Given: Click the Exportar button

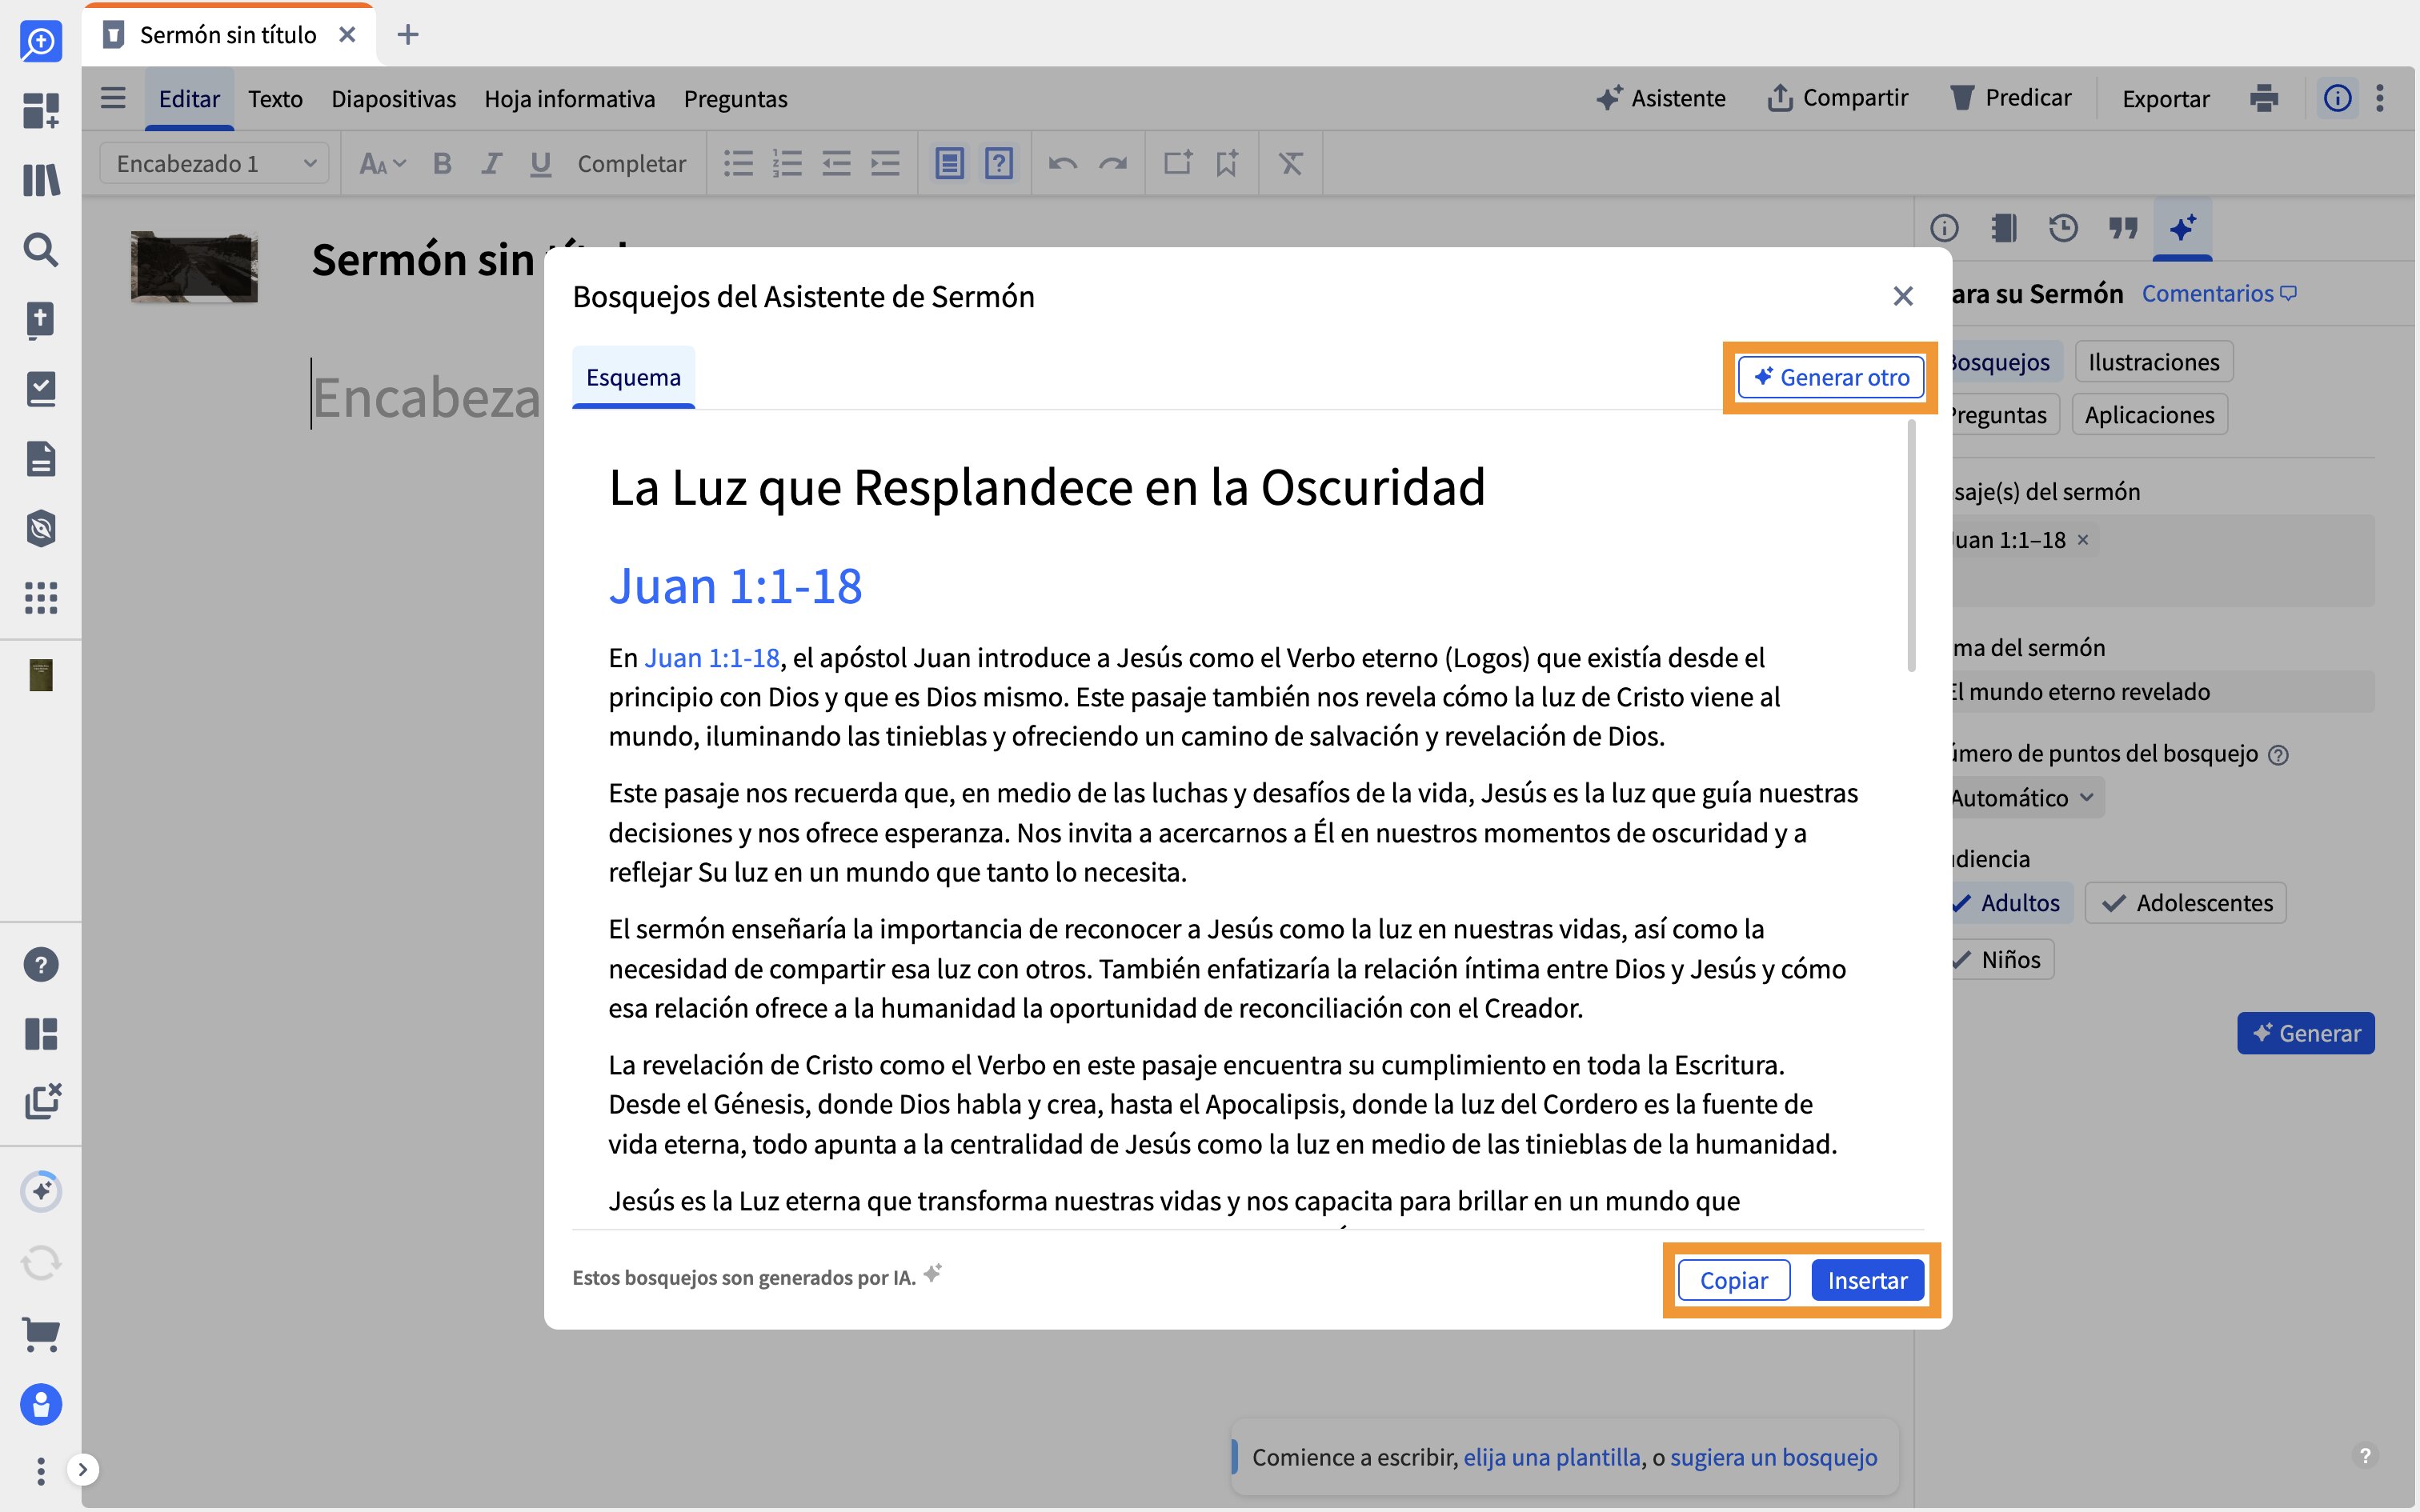Looking at the screenshot, I should coord(2166,99).
